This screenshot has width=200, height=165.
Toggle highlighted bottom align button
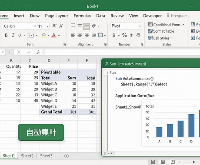pos(87,26)
